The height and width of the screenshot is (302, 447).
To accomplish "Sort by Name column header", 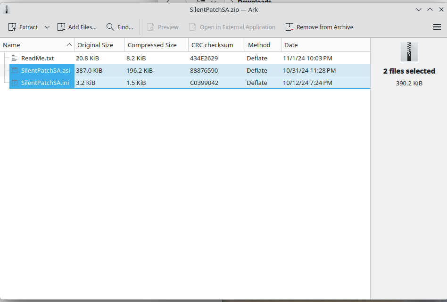I will (x=37, y=45).
